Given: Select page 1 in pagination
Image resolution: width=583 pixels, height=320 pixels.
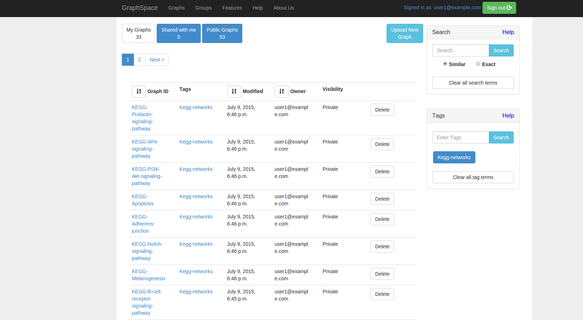Looking at the screenshot, I should (x=128, y=60).
